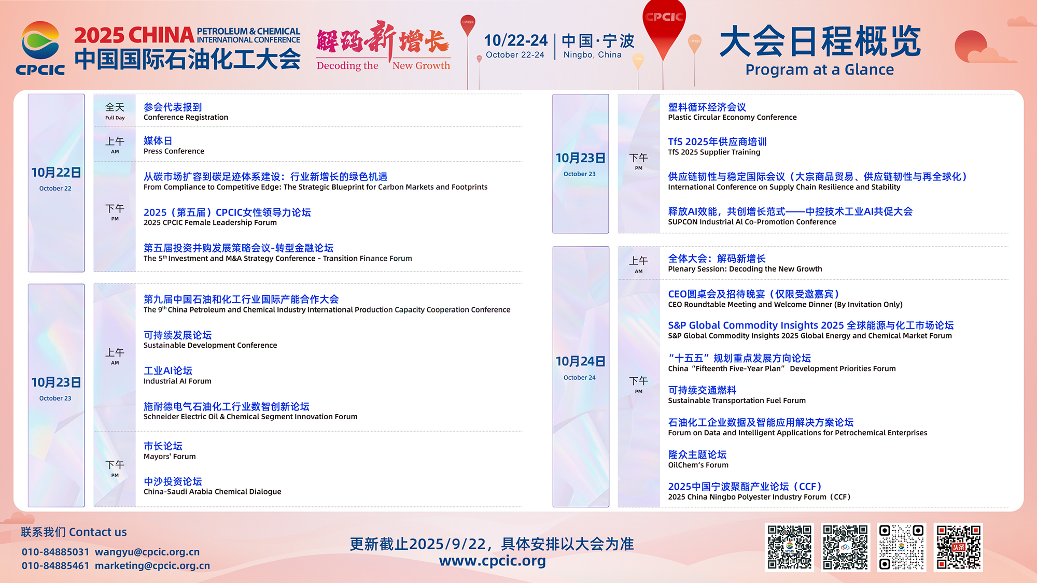
Task: Click the QR code with cloud logo center
Action: tap(845, 547)
